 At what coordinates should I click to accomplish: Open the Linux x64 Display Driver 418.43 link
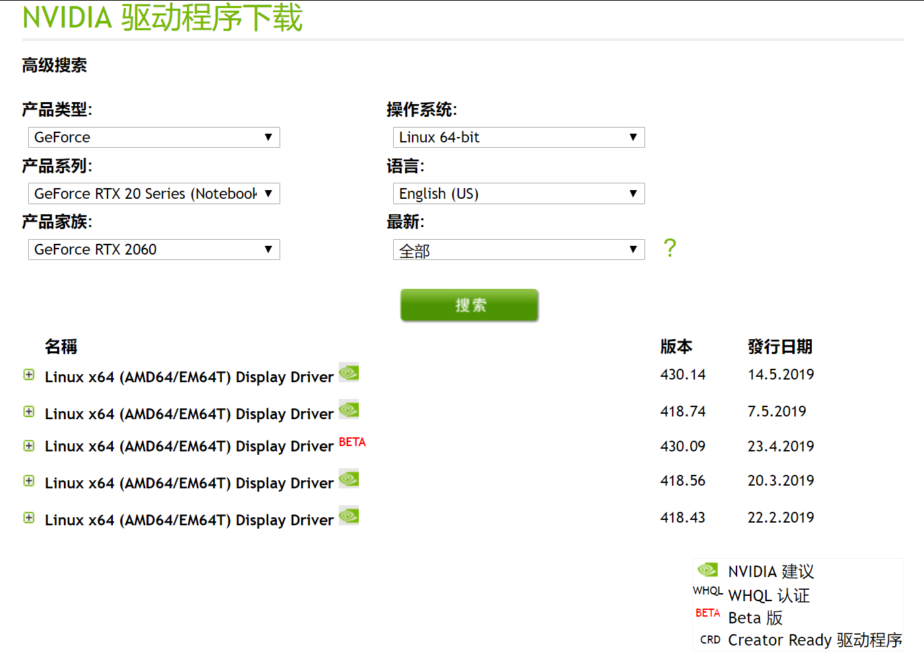tap(190, 520)
